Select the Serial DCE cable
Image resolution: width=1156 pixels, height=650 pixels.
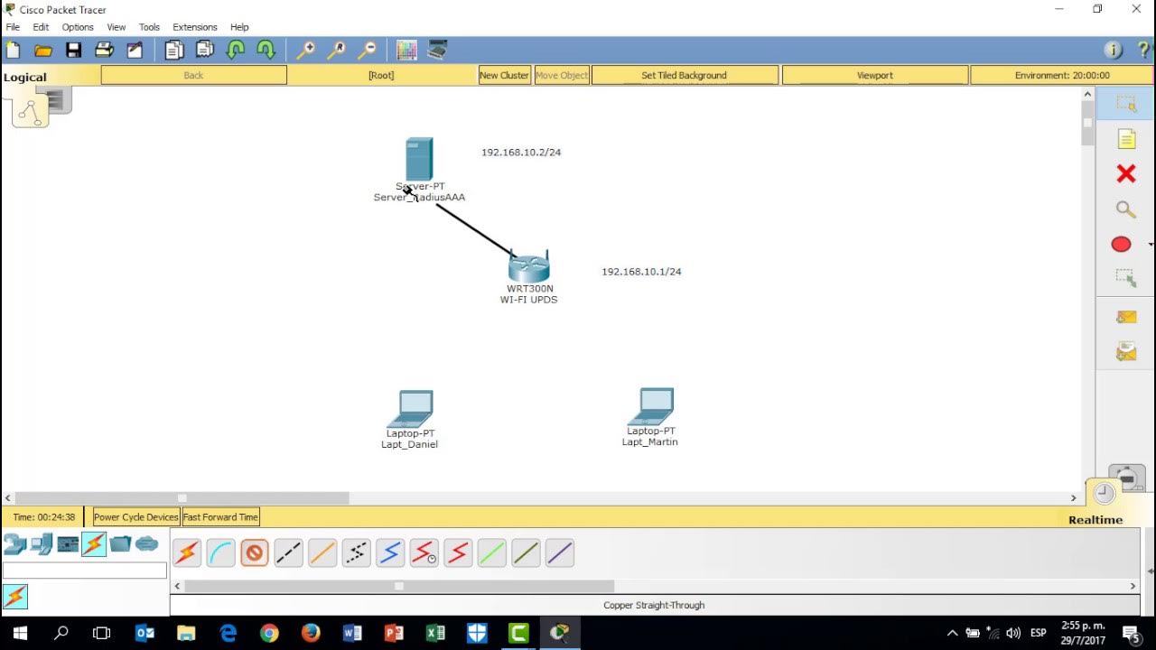pyautogui.click(x=424, y=552)
